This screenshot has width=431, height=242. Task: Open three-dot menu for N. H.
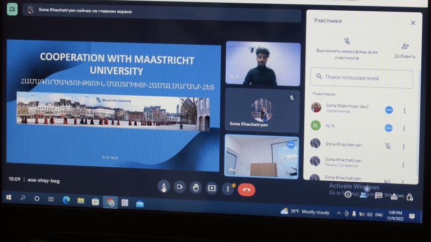click(x=405, y=128)
